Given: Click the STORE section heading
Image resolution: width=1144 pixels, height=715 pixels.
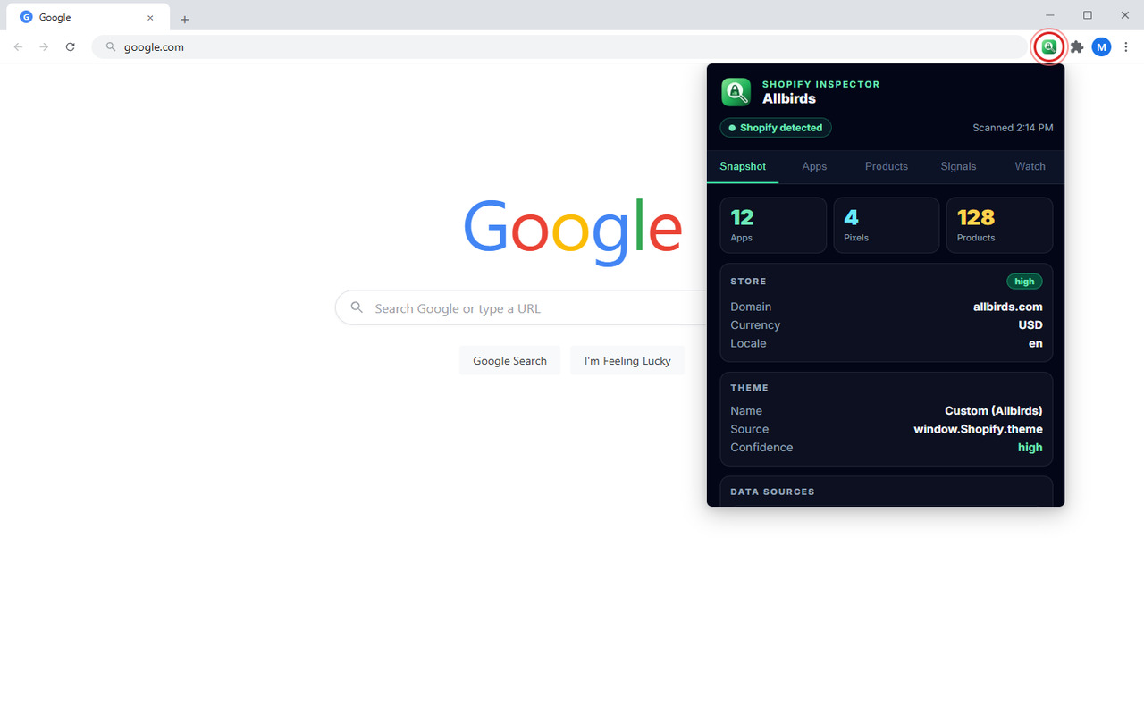Looking at the screenshot, I should 748,281.
